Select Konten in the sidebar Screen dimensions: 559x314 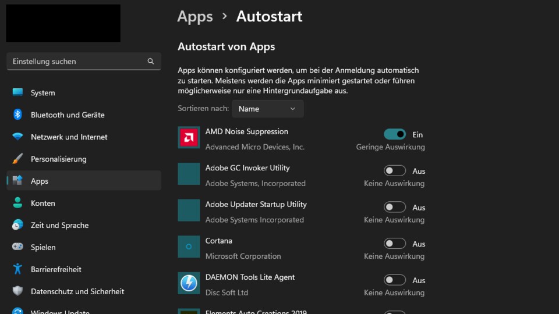point(84,203)
